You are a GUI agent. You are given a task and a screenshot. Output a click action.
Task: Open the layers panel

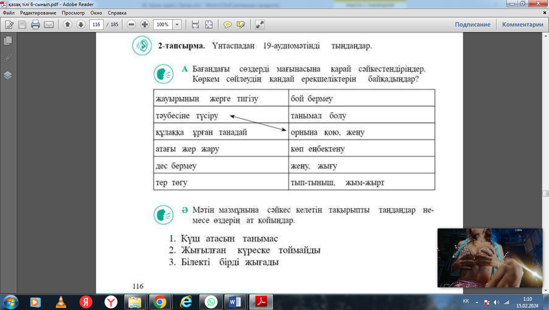[x=8, y=75]
